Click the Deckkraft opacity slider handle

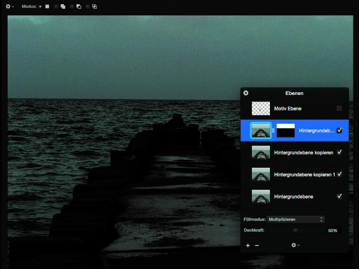pos(295,230)
